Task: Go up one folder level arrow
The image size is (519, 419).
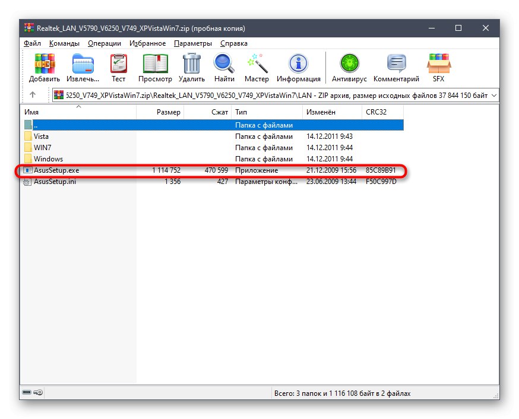Action: [33, 95]
